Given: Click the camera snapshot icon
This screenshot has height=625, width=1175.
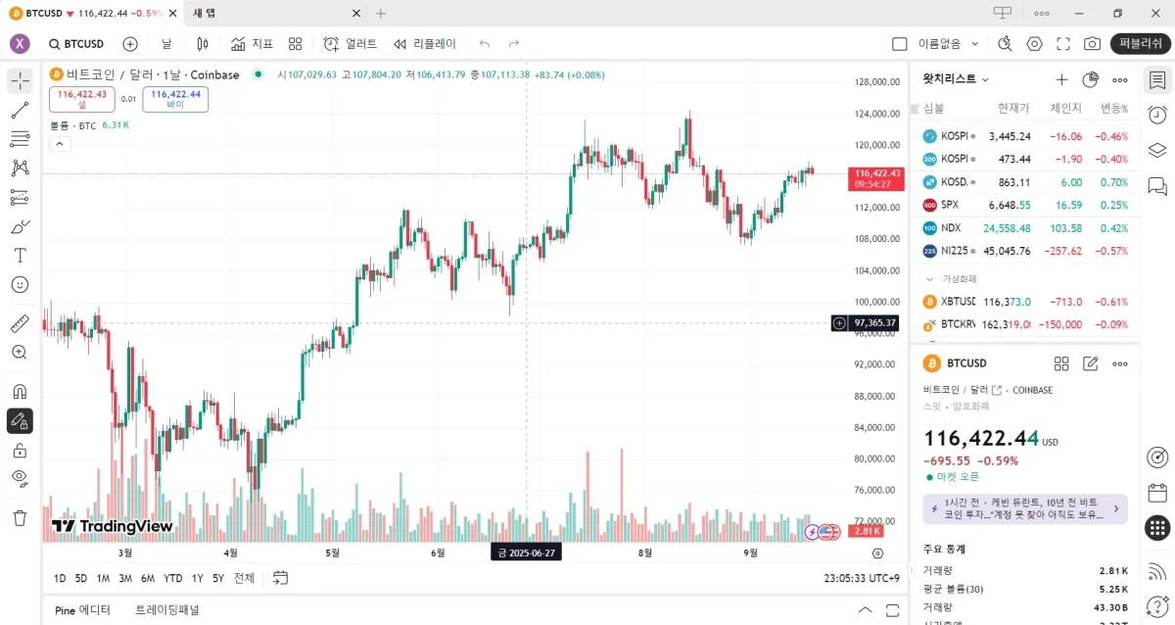Looking at the screenshot, I should coord(1092,44).
